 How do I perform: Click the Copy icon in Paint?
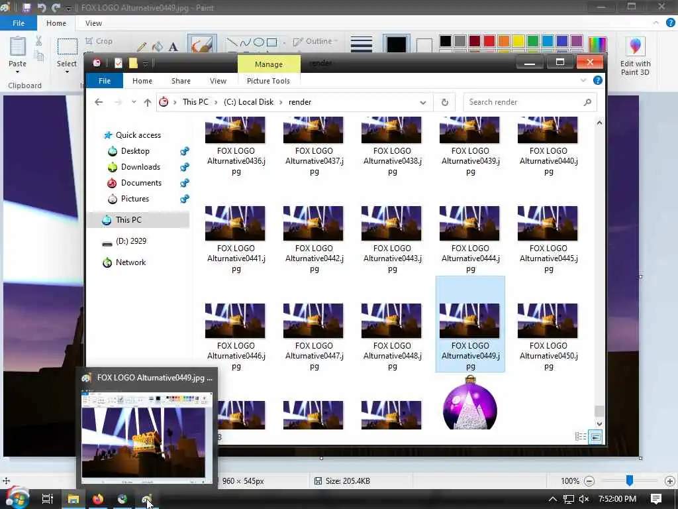[x=39, y=56]
